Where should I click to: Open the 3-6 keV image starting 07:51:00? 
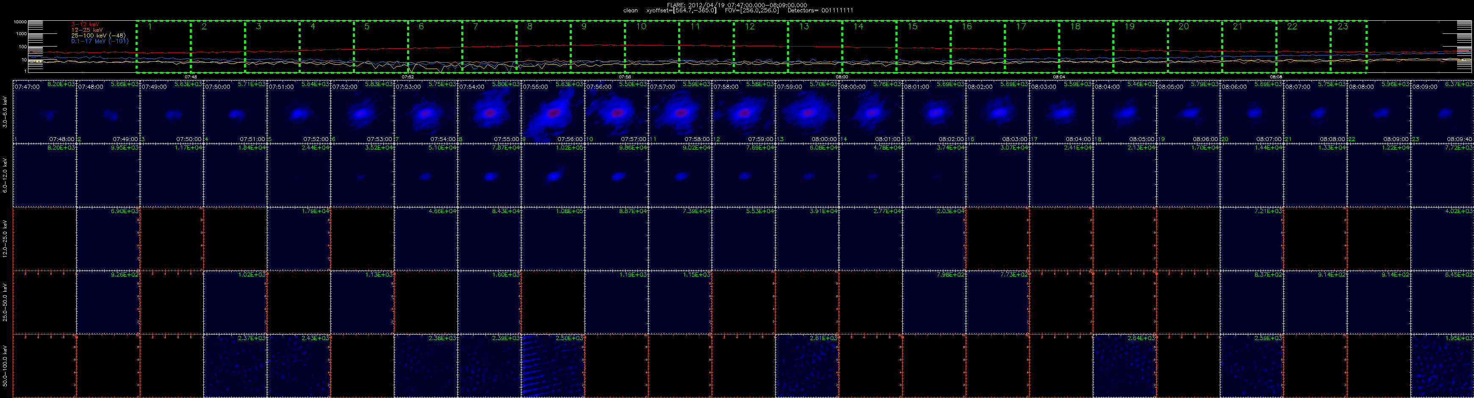[298, 111]
